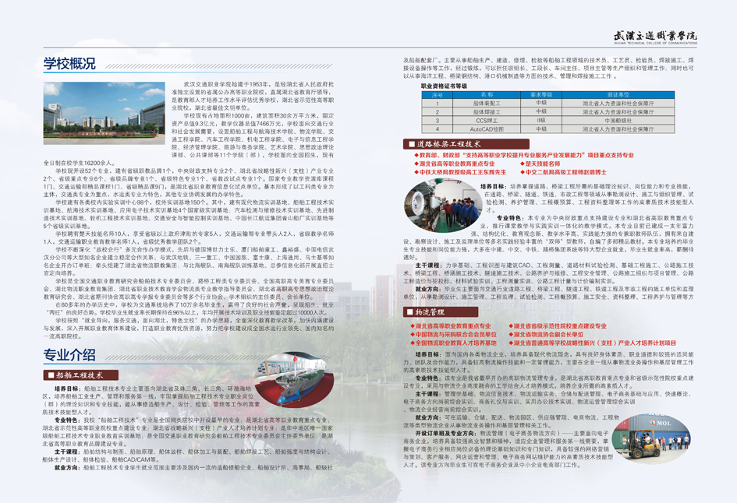The image size is (737, 503).
Task: Click the 物流管理 section banner
Action: [x=441, y=312]
